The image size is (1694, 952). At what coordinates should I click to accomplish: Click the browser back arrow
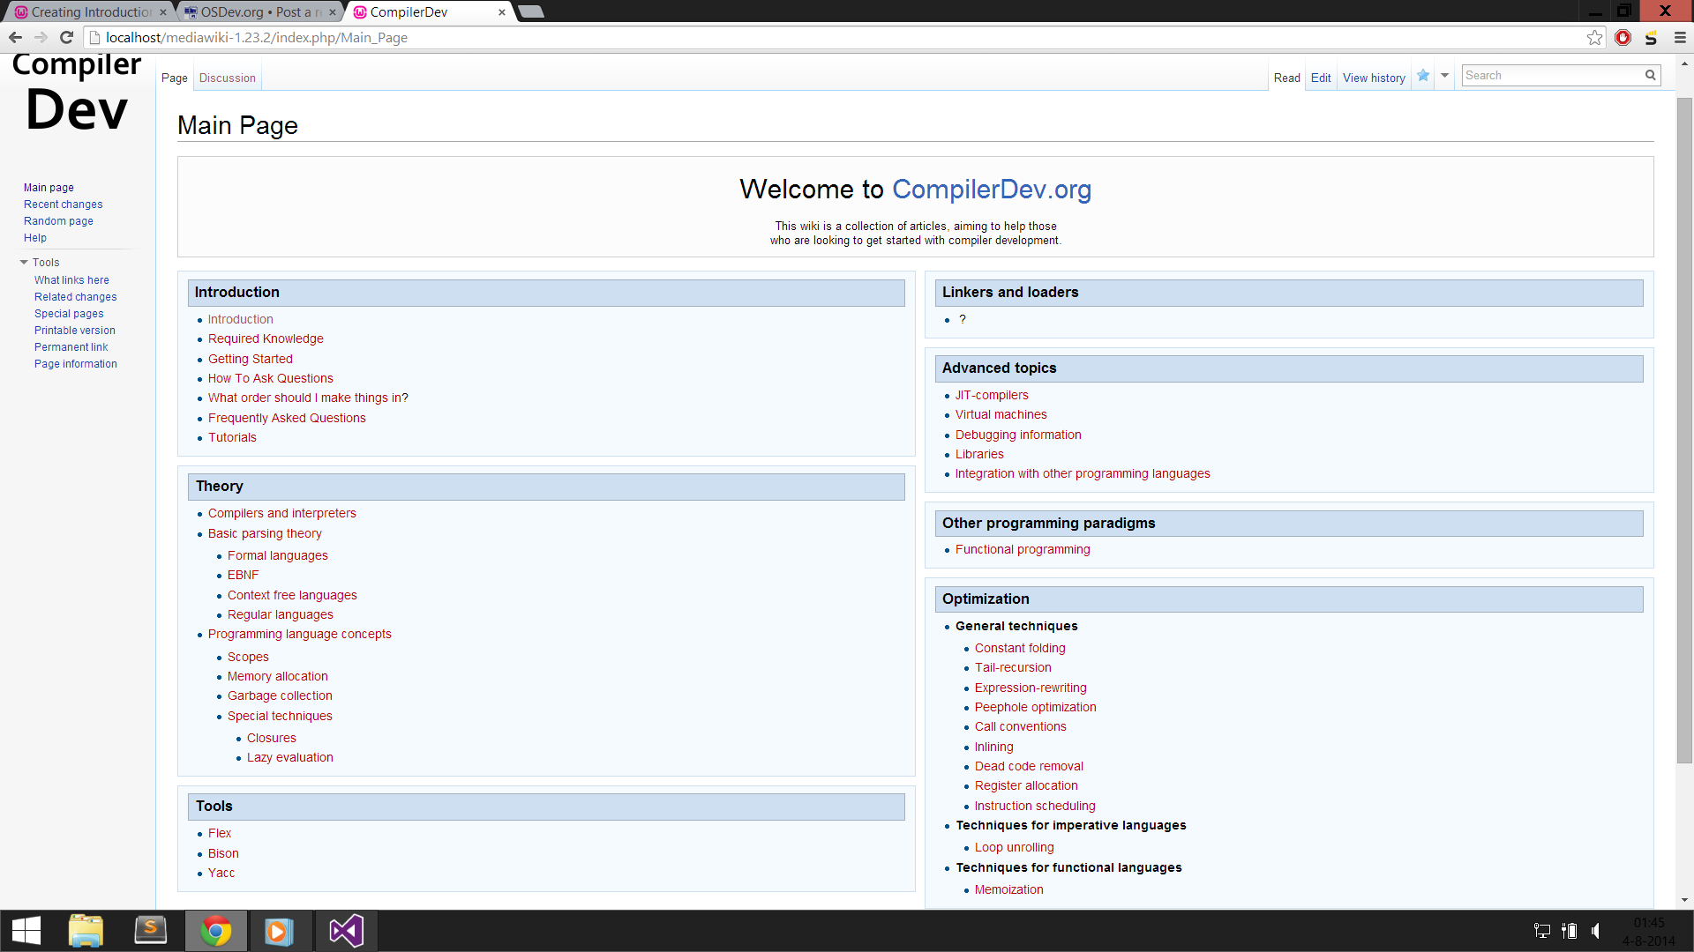(15, 38)
